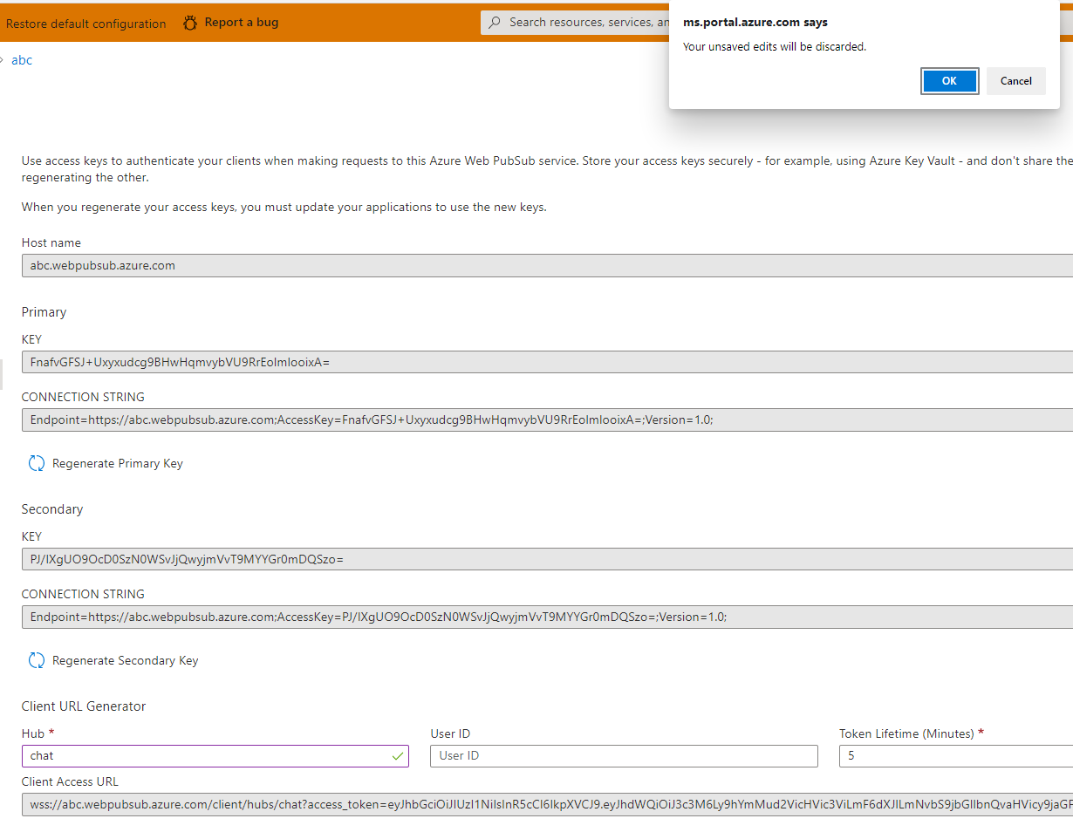The height and width of the screenshot is (839, 1073).
Task: Open Report a bug
Action: [241, 22]
